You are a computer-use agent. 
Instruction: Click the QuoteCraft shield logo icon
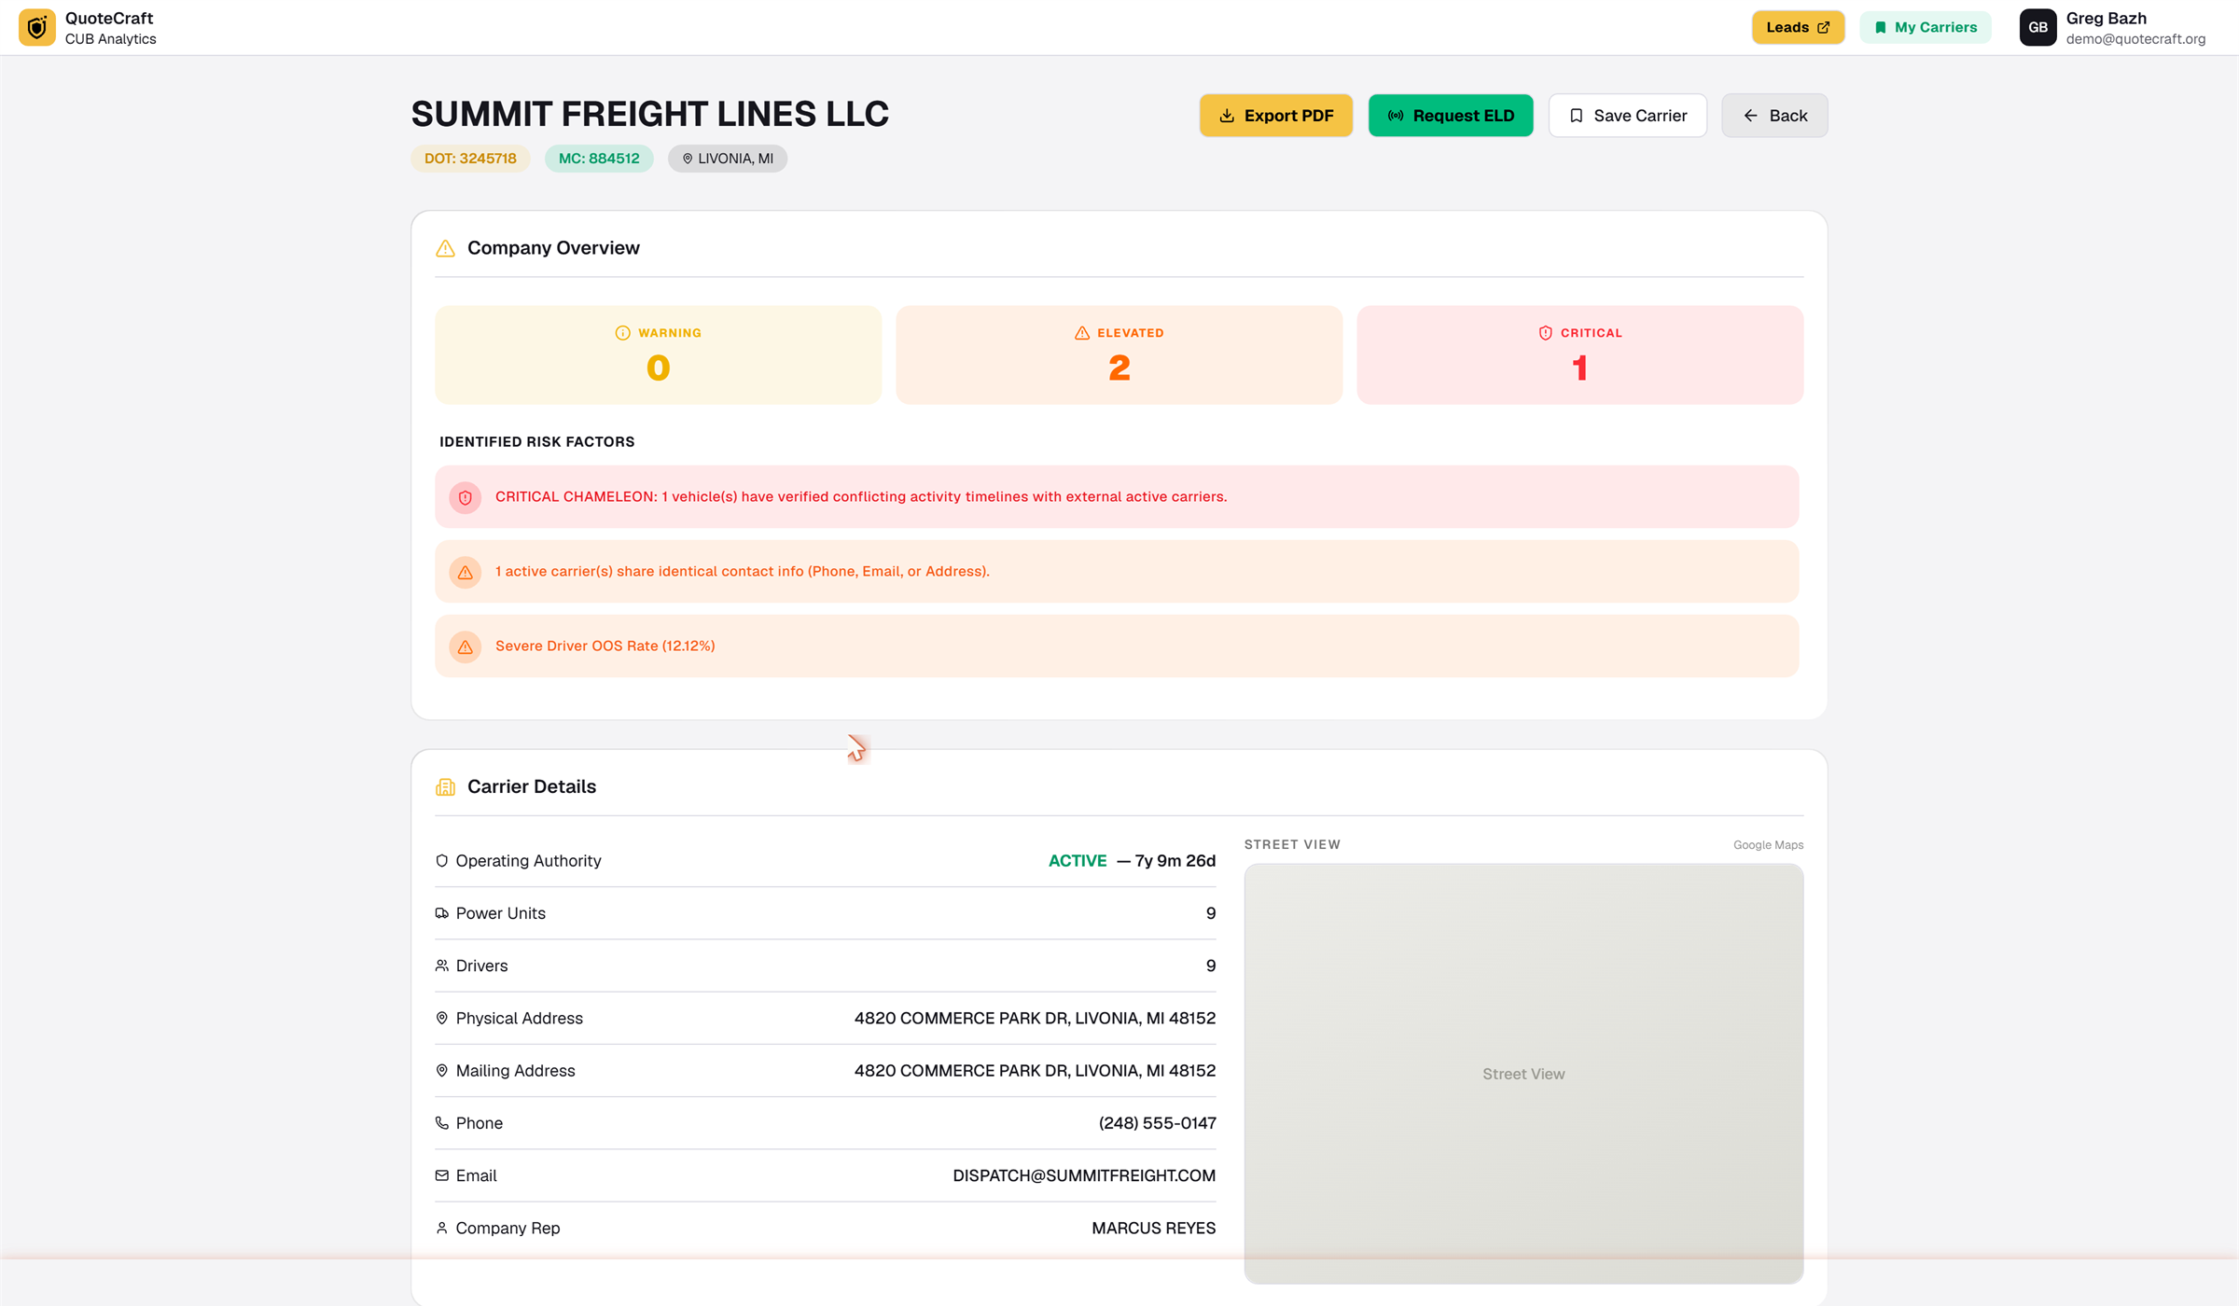pos(37,27)
